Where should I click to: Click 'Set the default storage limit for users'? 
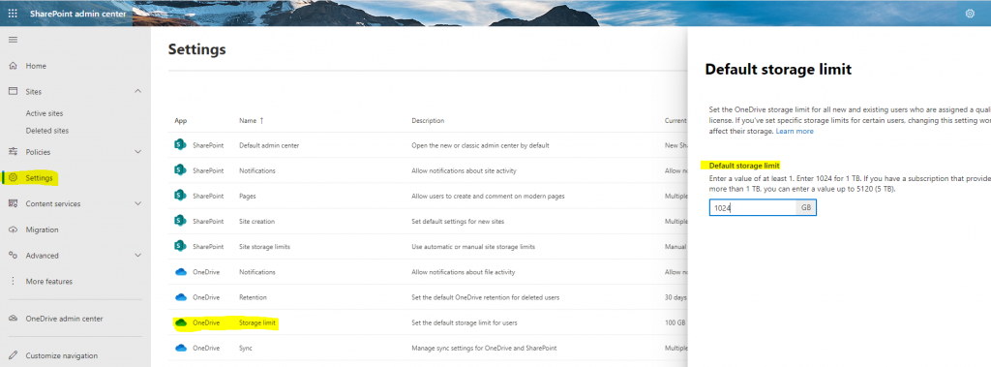click(x=464, y=322)
